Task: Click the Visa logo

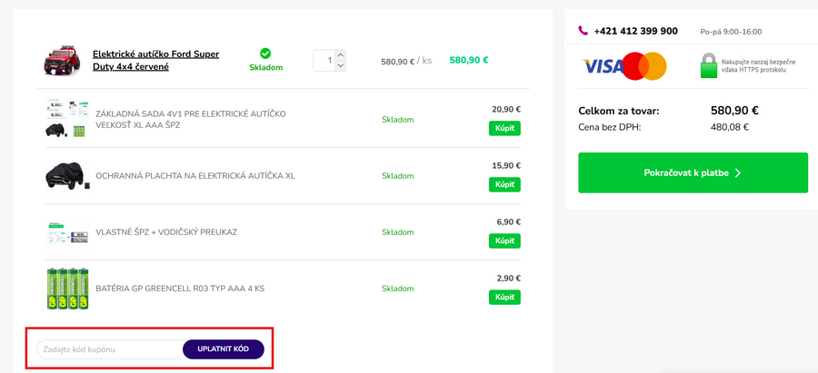Action: click(604, 66)
